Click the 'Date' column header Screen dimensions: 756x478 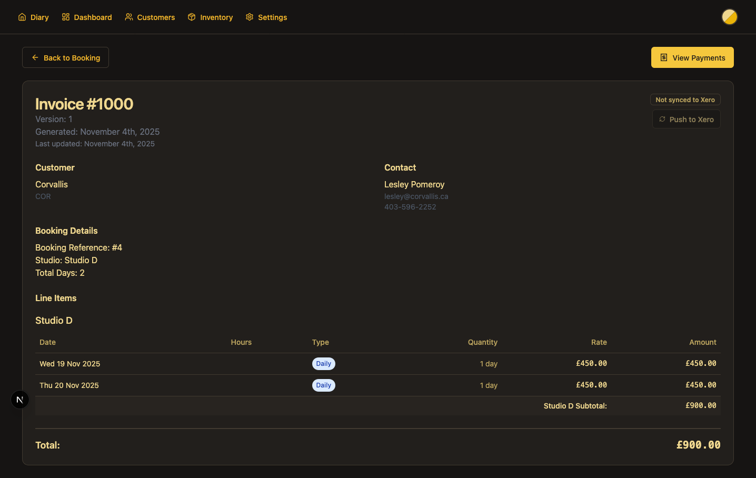point(47,342)
